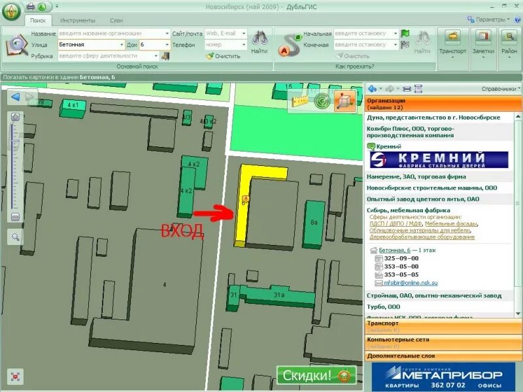The height and width of the screenshot is (392, 523).
Task: Switch to the Инструменты tab
Action: (77, 20)
